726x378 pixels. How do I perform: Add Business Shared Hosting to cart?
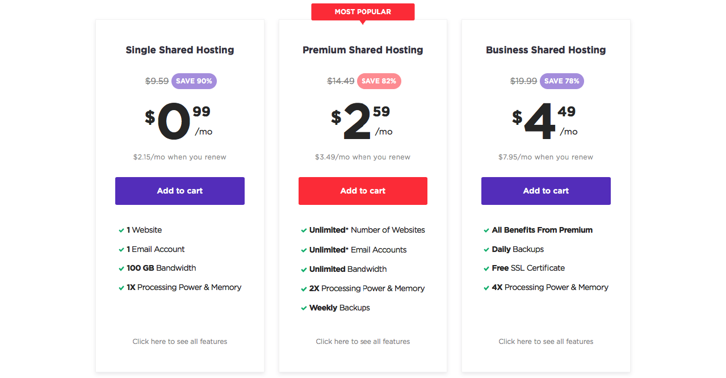(x=545, y=191)
